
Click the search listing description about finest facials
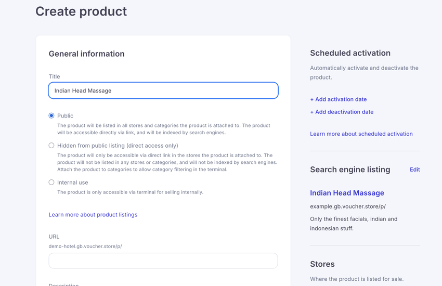pos(354,224)
